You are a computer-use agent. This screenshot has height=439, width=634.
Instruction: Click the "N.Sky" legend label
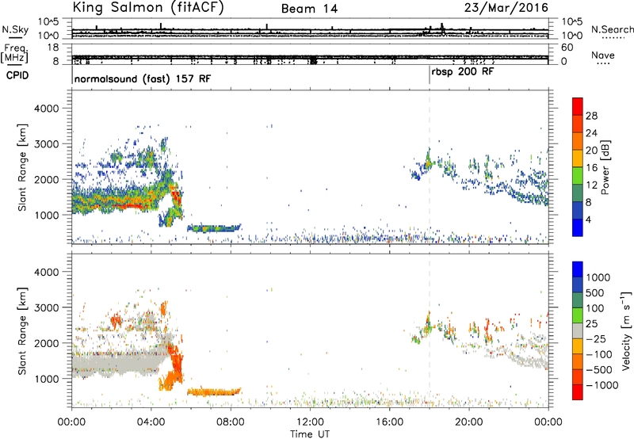pyautogui.click(x=15, y=30)
